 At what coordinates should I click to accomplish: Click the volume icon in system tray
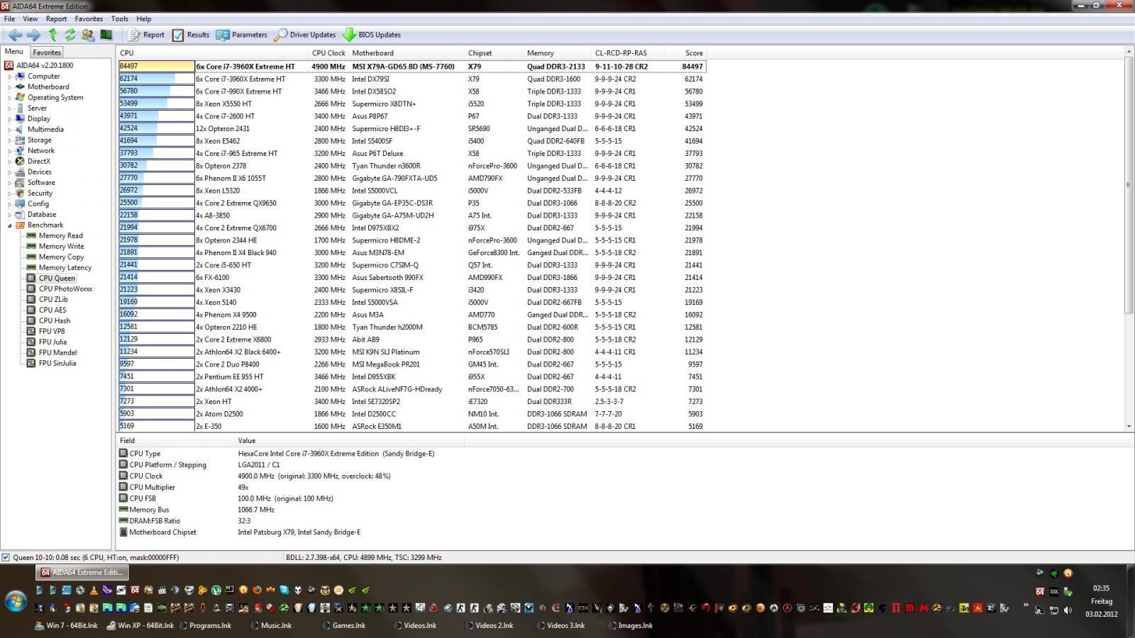click(x=1068, y=610)
